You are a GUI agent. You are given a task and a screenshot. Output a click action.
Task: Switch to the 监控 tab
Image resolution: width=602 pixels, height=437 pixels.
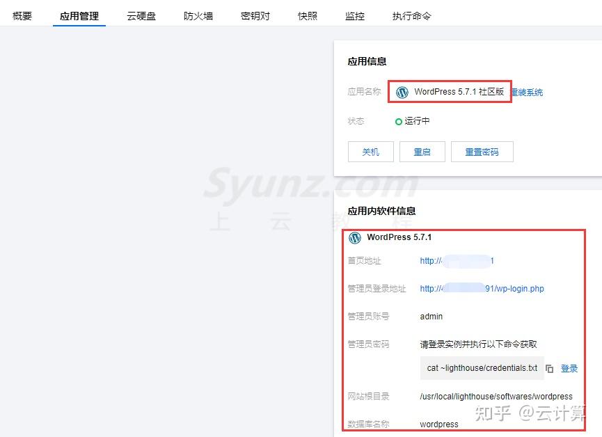pyautogui.click(x=355, y=16)
